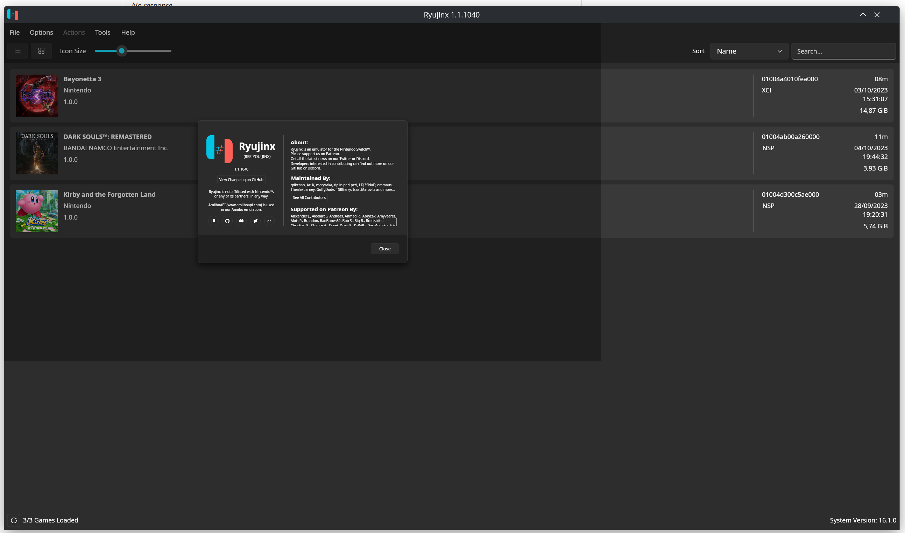Reload games with refresh icon

click(x=14, y=520)
